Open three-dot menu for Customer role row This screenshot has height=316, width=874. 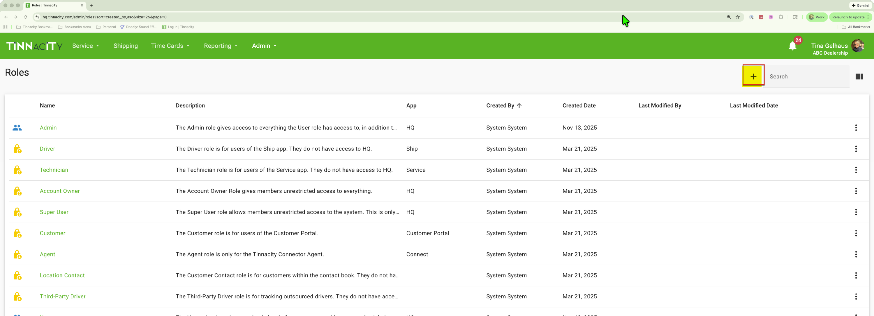pyautogui.click(x=856, y=233)
